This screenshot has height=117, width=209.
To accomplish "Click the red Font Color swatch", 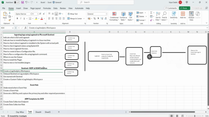I will (42, 19).
